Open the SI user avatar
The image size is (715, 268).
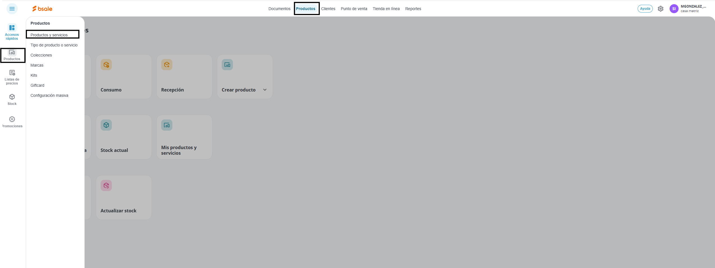674,9
